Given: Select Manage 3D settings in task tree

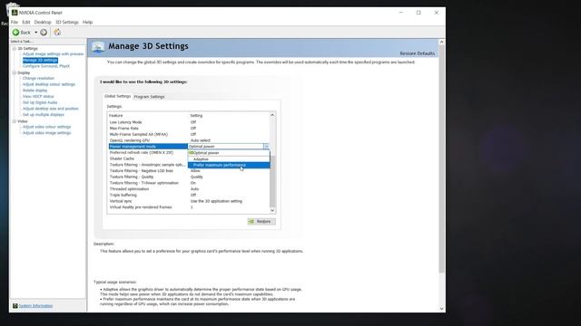Looking at the screenshot, I should tap(40, 61).
